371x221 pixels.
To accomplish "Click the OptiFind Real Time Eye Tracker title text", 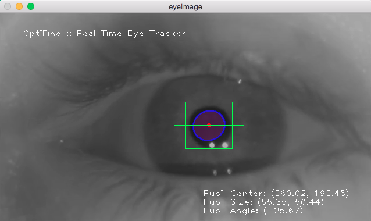I will 104,33.
